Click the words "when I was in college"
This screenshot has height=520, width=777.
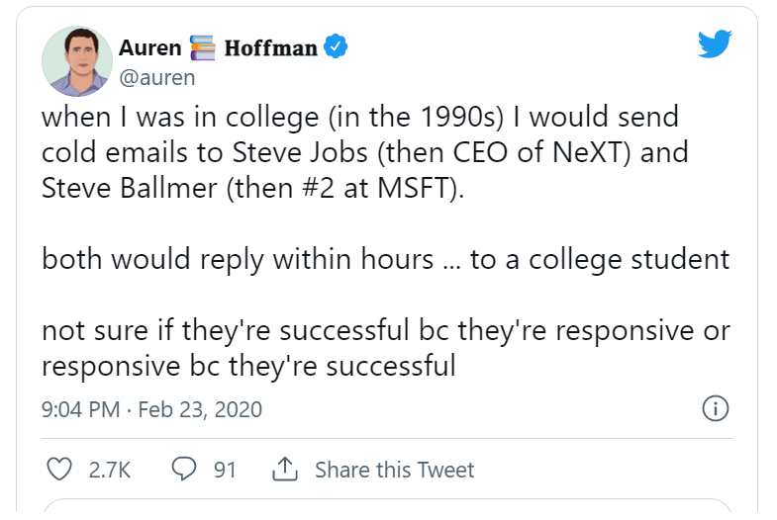[x=148, y=118]
